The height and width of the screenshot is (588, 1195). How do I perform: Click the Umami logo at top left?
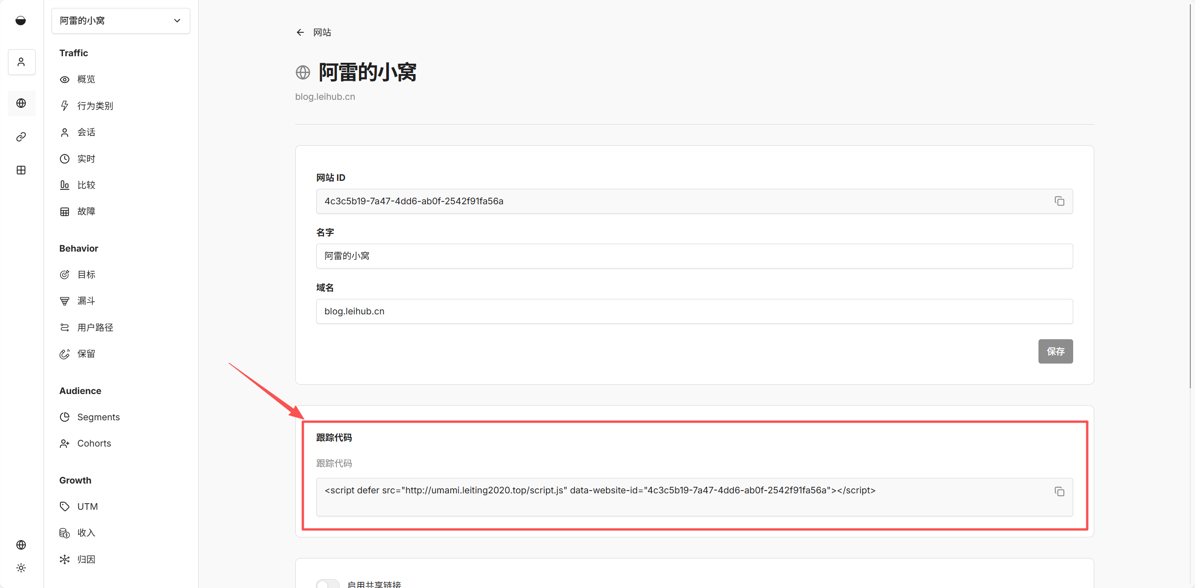(x=21, y=21)
